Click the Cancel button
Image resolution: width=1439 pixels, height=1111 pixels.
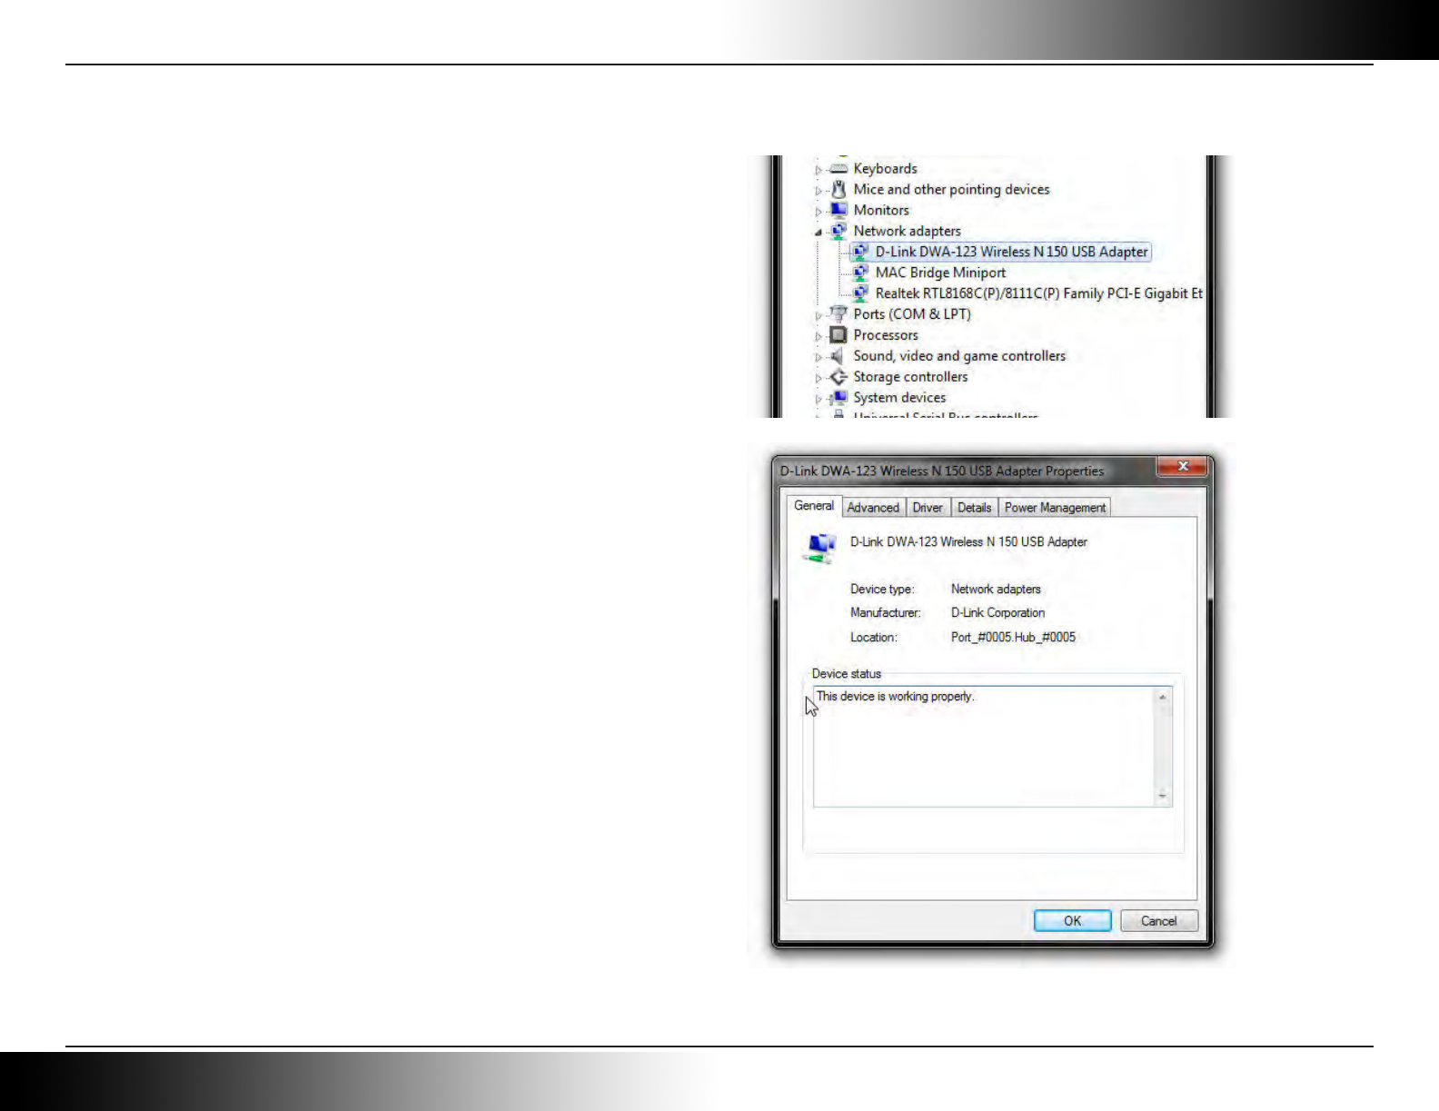click(1158, 921)
